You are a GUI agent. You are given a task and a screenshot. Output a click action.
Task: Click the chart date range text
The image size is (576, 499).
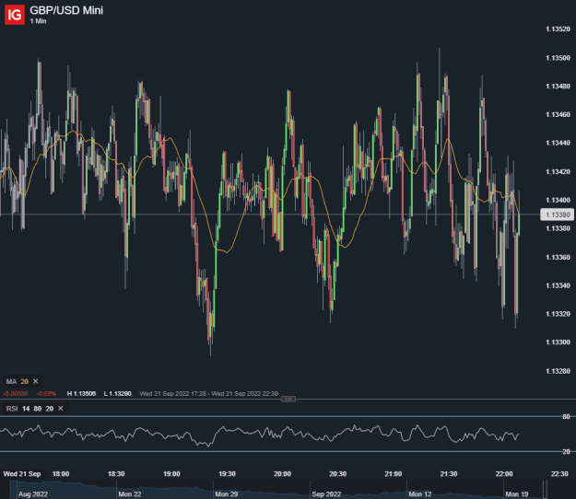point(208,394)
